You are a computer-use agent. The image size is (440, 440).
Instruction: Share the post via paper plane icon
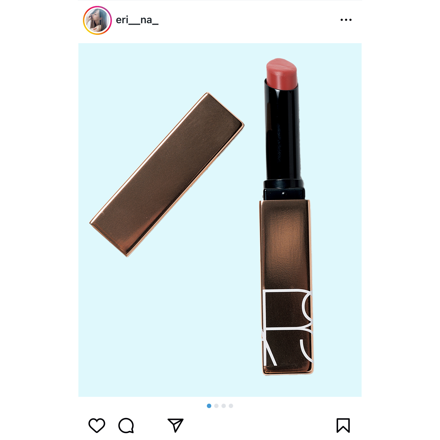point(175,425)
